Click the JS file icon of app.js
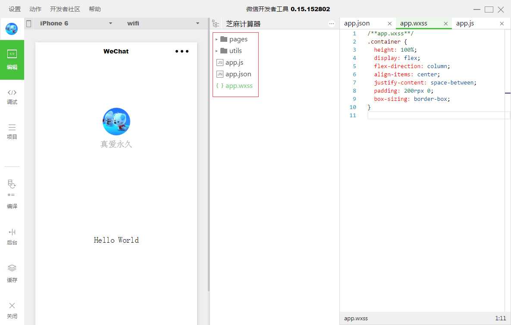The image size is (511, 325). [220, 62]
